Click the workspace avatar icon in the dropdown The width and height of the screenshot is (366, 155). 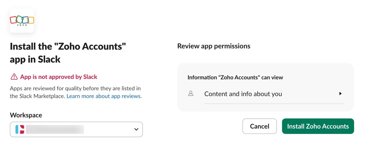pyautogui.click(x=20, y=129)
